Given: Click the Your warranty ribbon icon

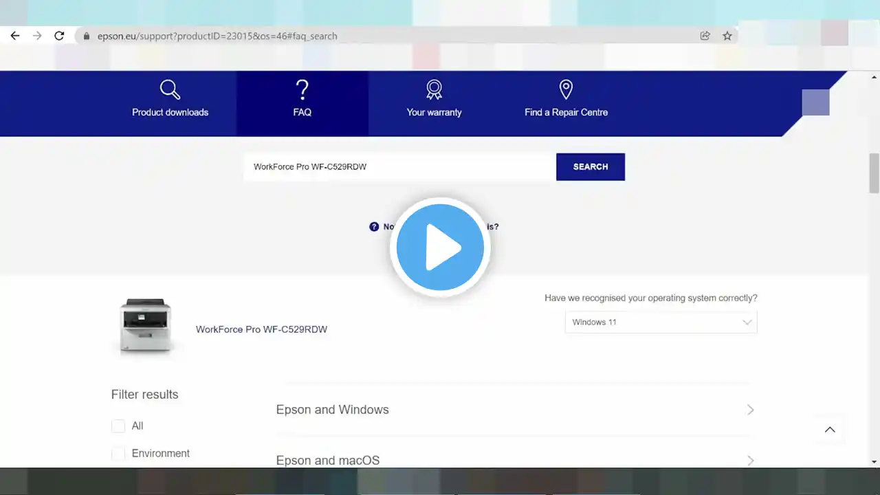Looking at the screenshot, I should (x=434, y=90).
